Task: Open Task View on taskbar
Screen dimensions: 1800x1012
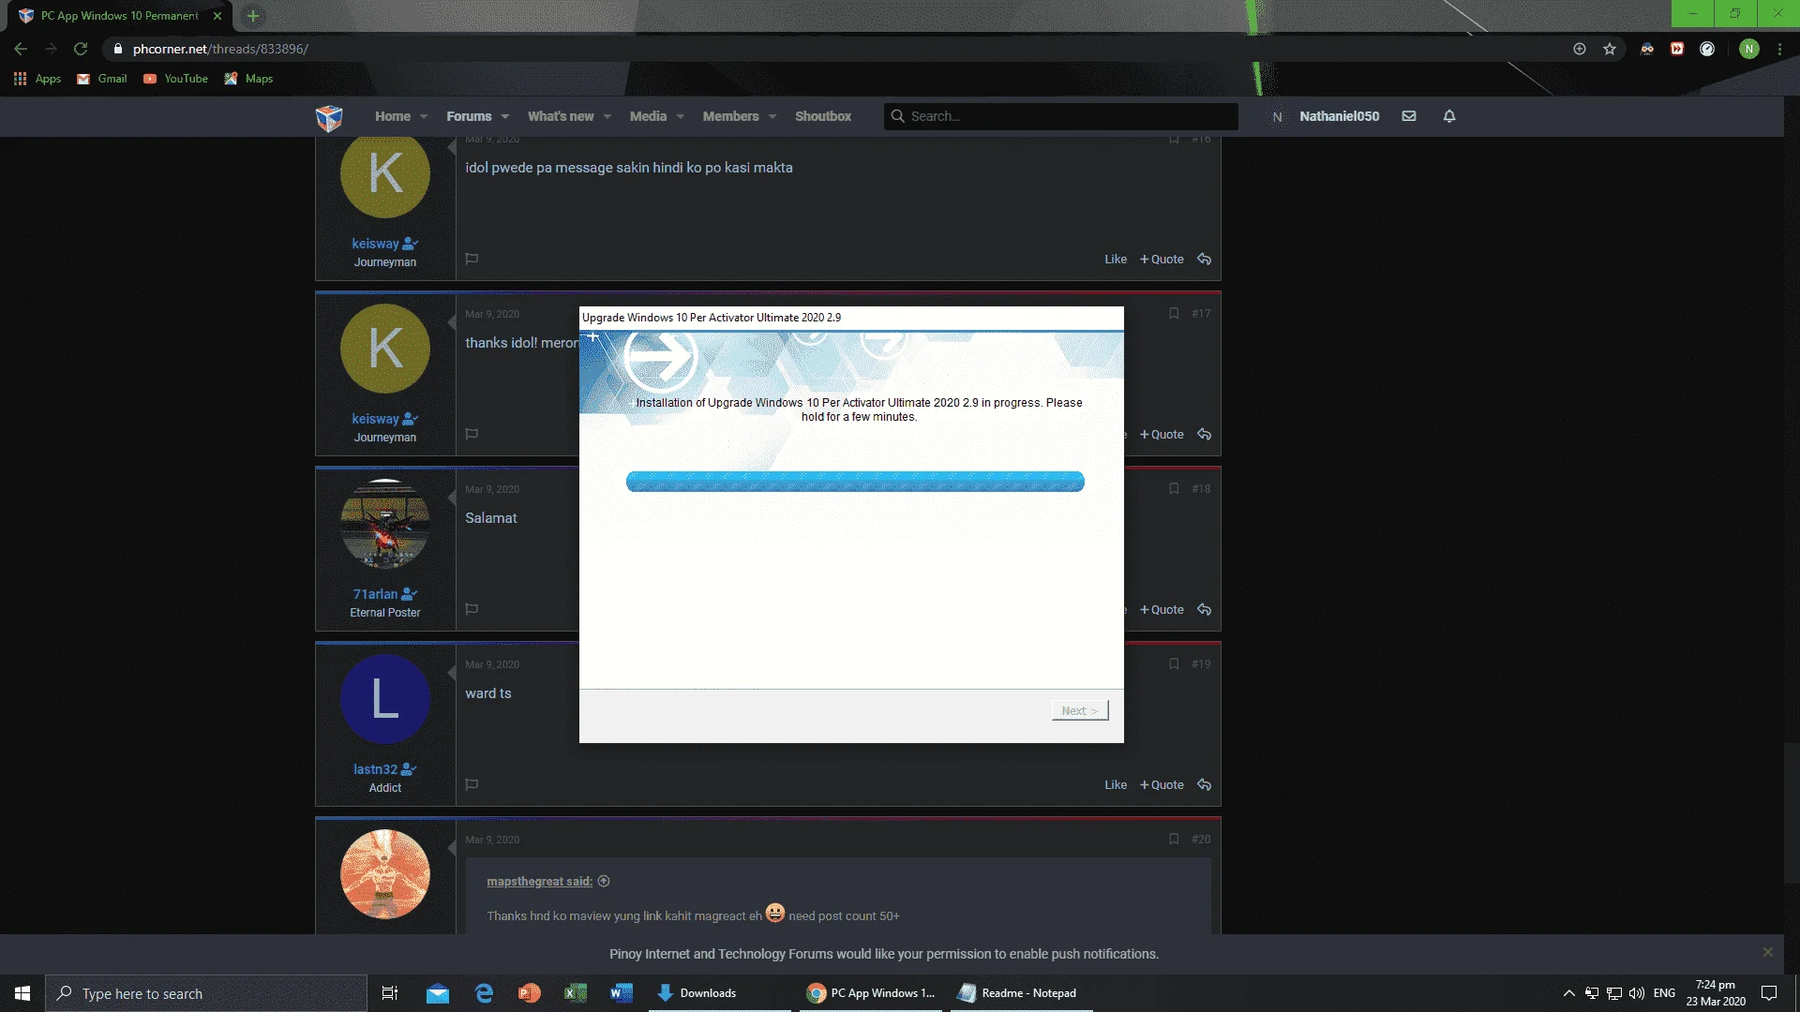Action: pos(390,993)
